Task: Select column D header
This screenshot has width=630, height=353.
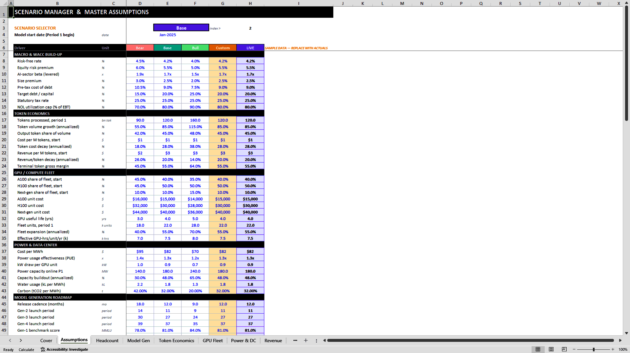Action: [x=140, y=3]
